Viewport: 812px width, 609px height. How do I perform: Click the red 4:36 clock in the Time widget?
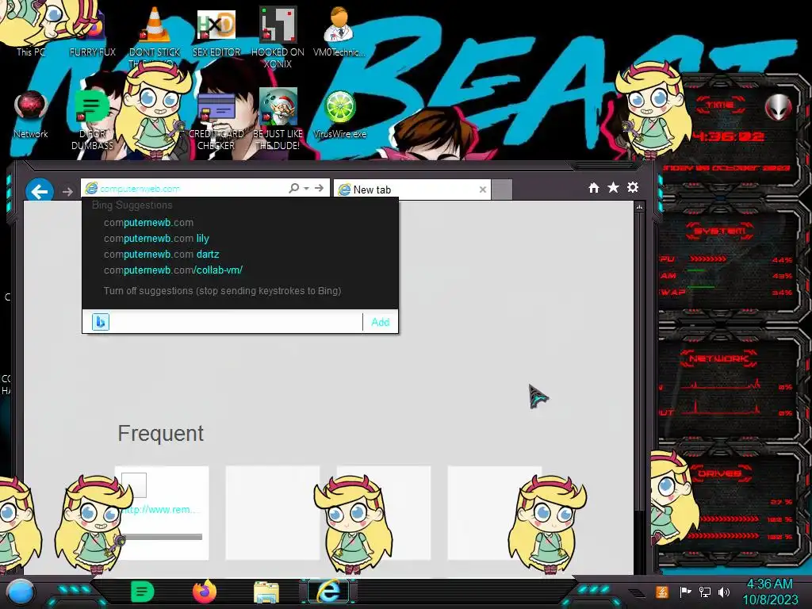(729, 136)
